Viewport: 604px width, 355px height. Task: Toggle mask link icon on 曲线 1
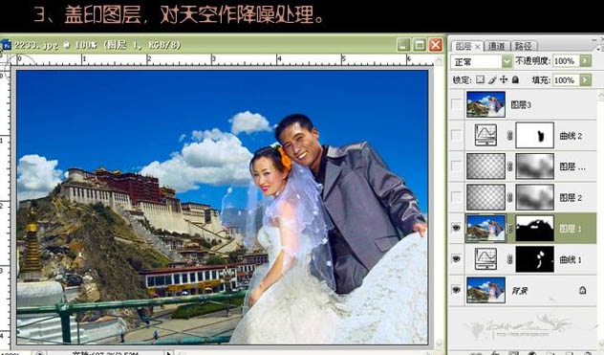click(509, 259)
